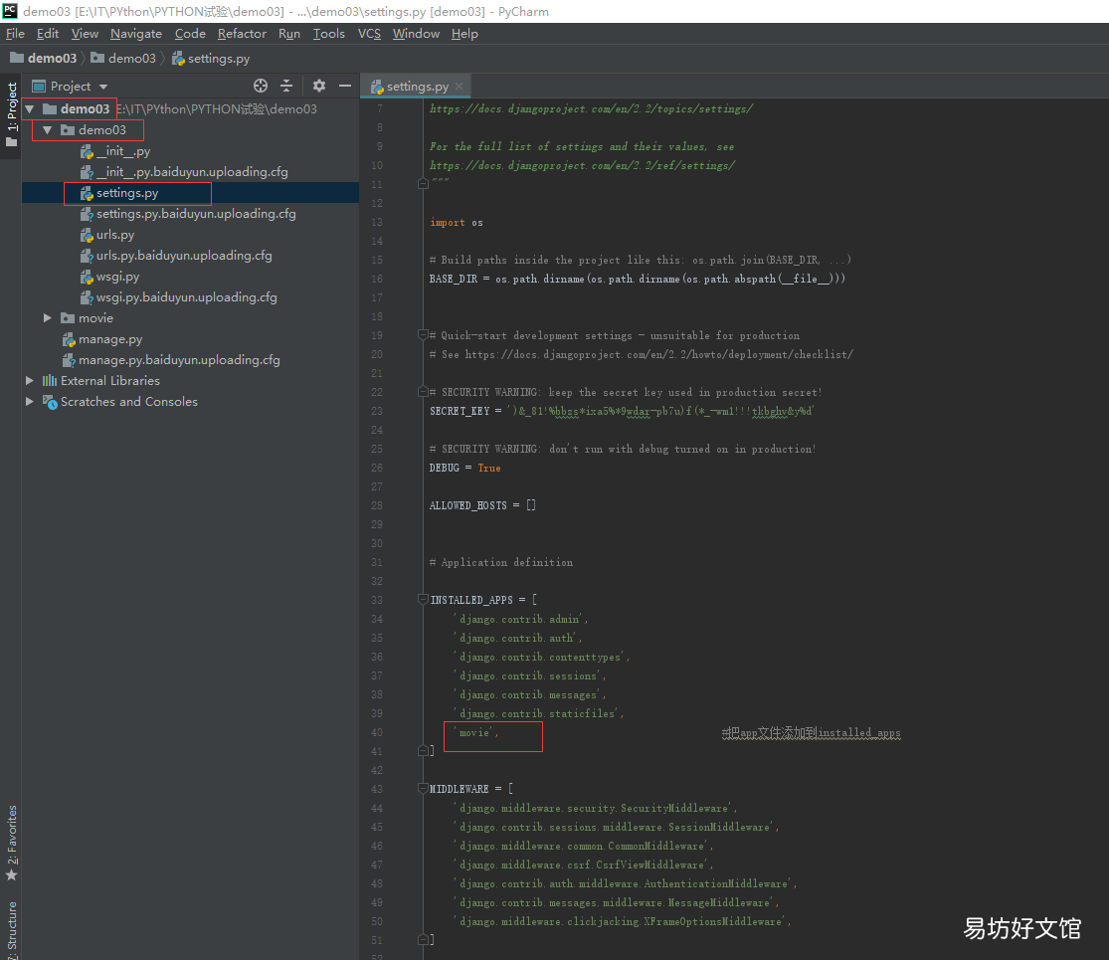Fold MIDDLEWARE list at line 43

click(423, 788)
